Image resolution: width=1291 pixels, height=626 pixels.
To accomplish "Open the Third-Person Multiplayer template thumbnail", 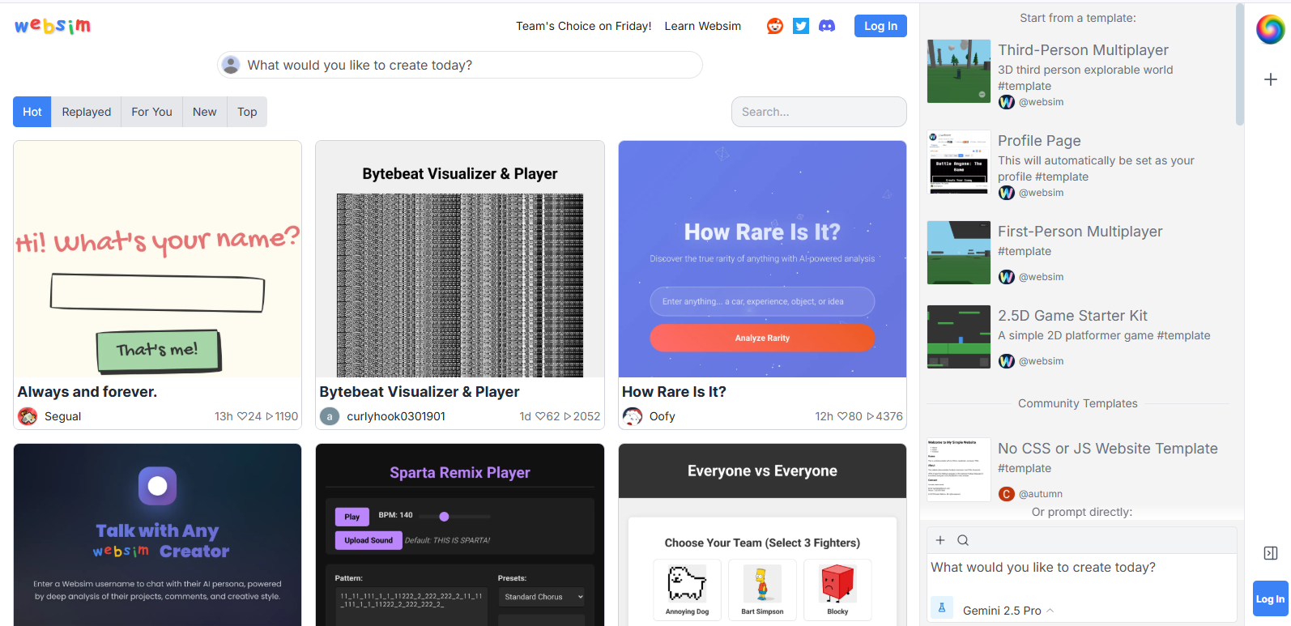I will click(x=959, y=71).
